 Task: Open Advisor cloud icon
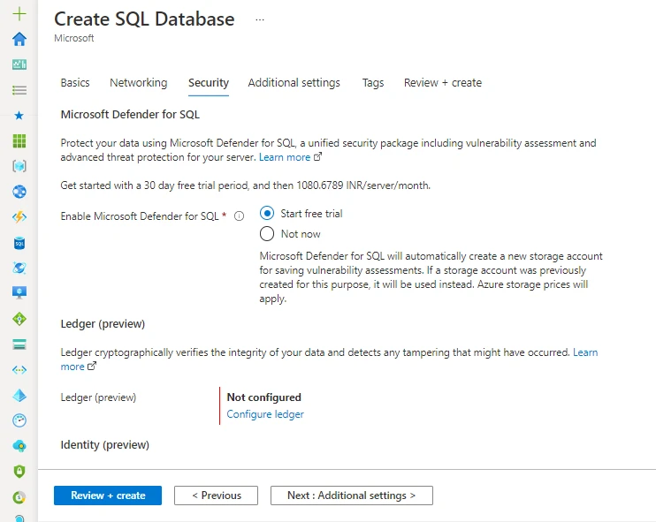pyautogui.click(x=19, y=446)
